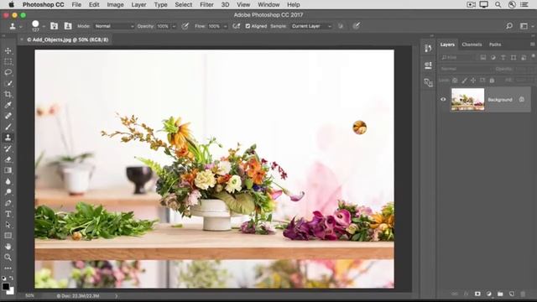Screen dimensions: 537x302
Task: Toggle the Aligned checkbox
Action: [248, 26]
